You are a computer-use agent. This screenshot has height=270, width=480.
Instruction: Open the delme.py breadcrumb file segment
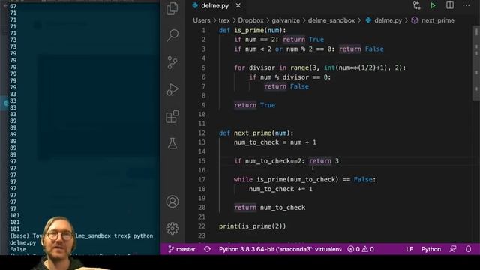(383, 20)
